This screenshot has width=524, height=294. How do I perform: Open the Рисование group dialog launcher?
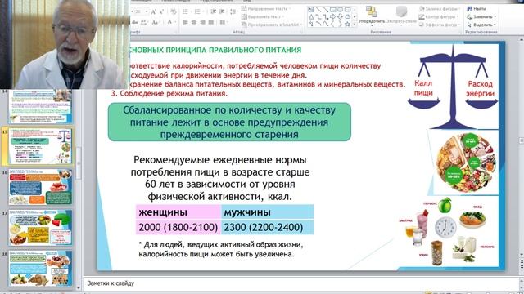(461, 33)
